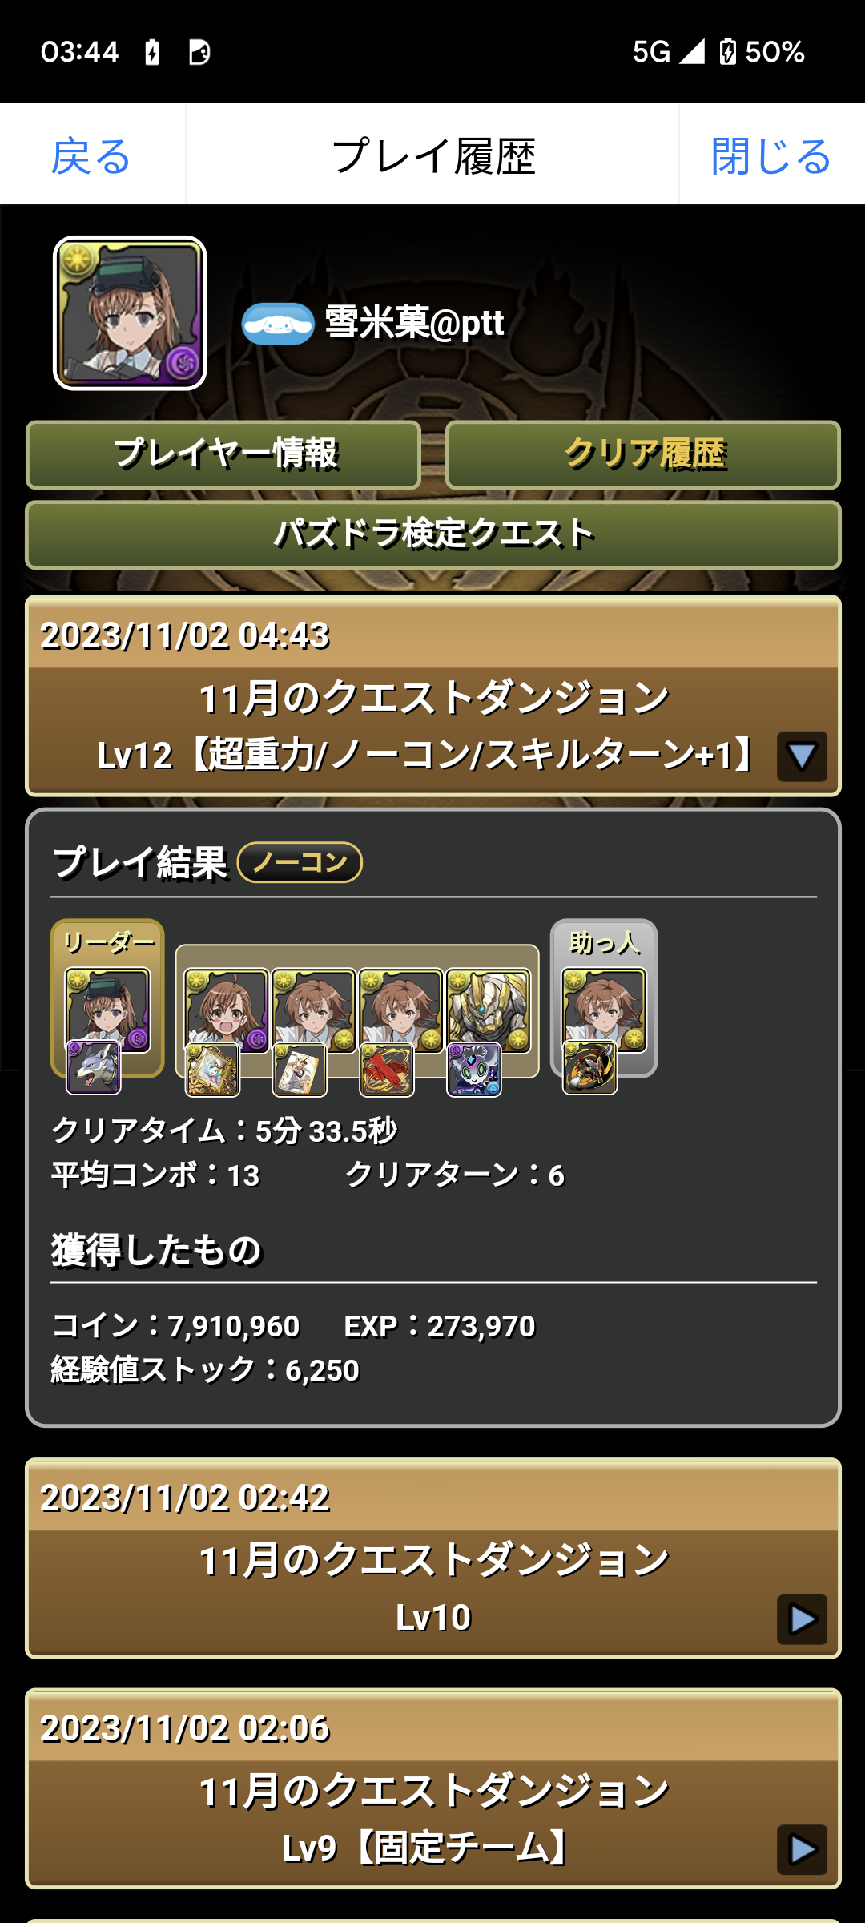Image resolution: width=865 pixels, height=1923 pixels.
Task: Select the leader Misaka monster icon
Action: coord(107,1010)
